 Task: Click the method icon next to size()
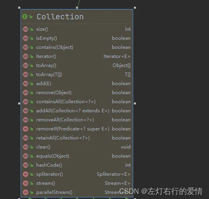(26, 29)
